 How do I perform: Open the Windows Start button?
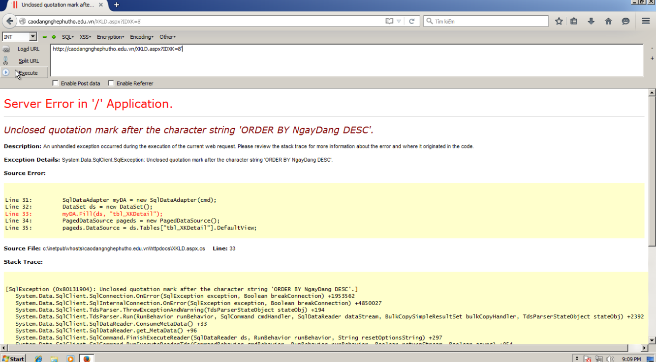coord(13,359)
